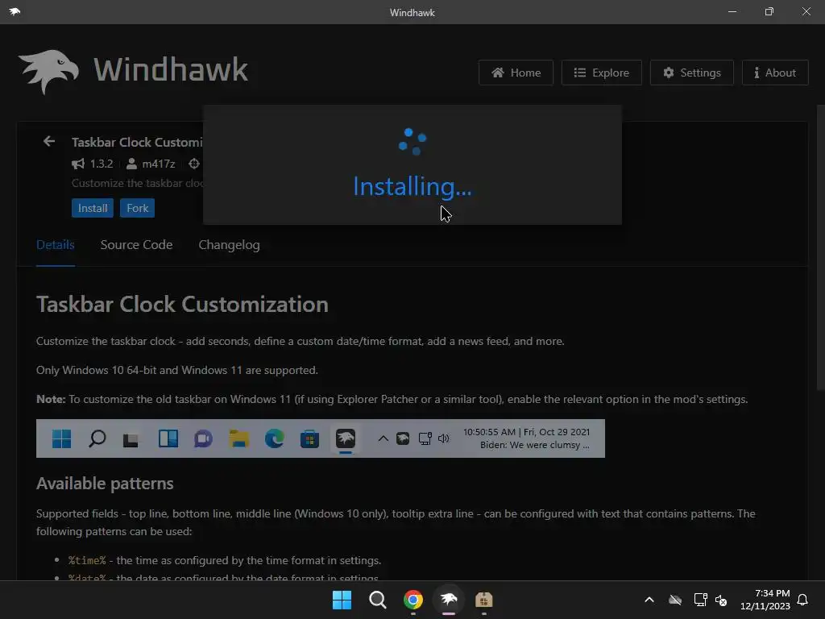Open the notifications bell
The width and height of the screenshot is (825, 619).
click(x=802, y=600)
